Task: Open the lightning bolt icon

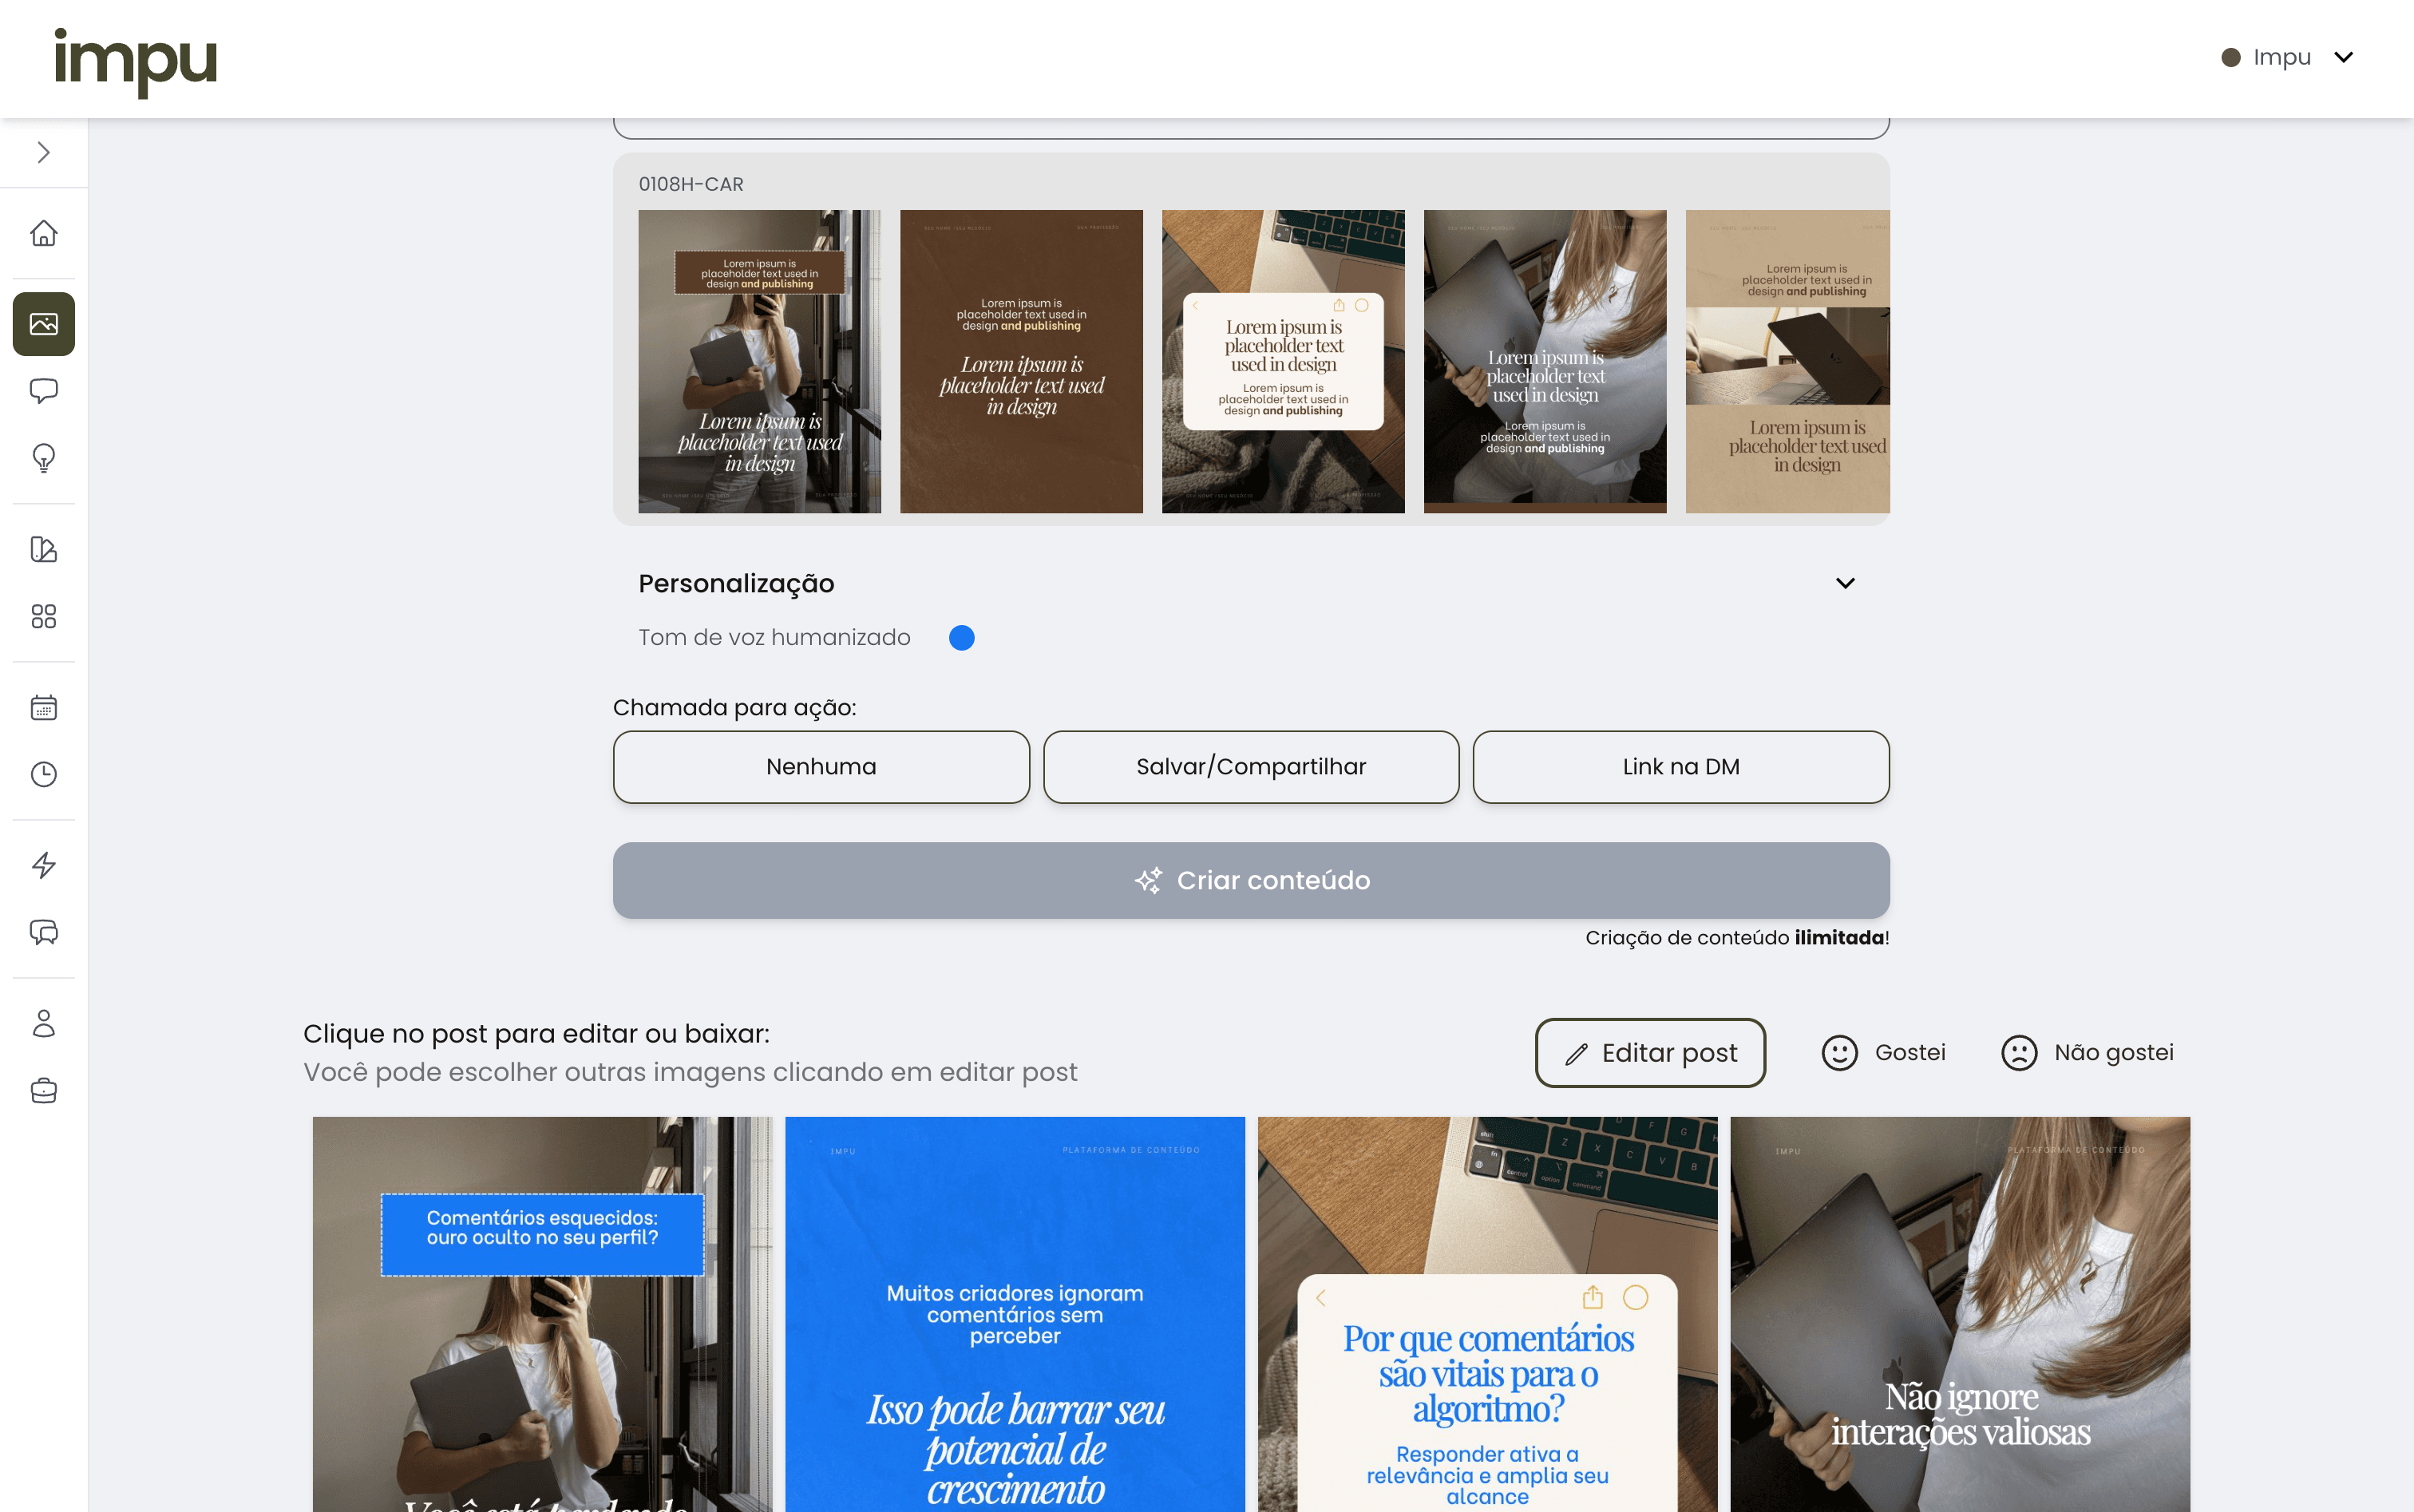Action: point(43,865)
